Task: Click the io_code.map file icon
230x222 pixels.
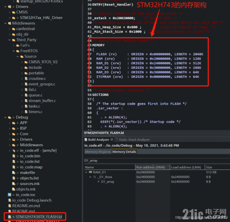Action: click(x=14, y=167)
